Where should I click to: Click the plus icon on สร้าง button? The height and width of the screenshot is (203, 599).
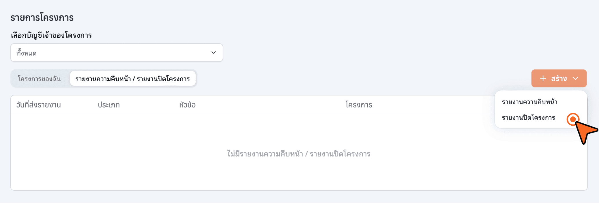(x=543, y=78)
